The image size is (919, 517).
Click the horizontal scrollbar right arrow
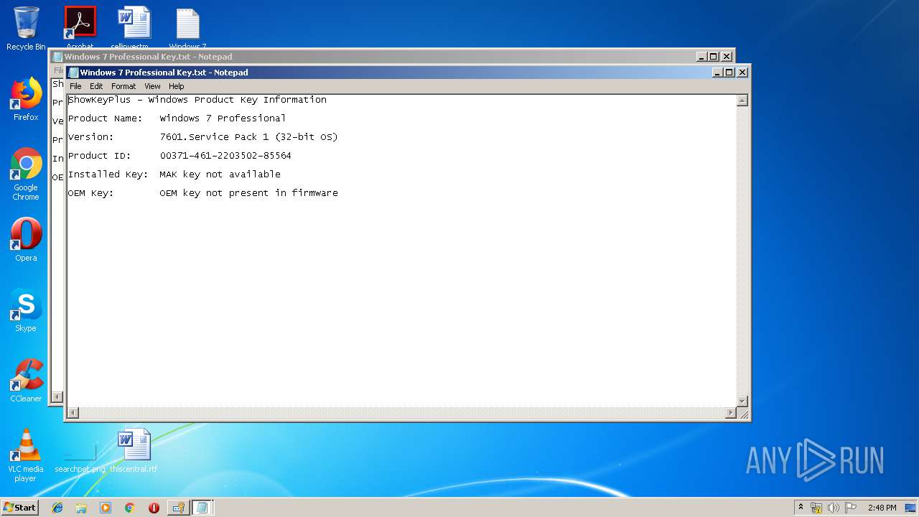point(731,413)
